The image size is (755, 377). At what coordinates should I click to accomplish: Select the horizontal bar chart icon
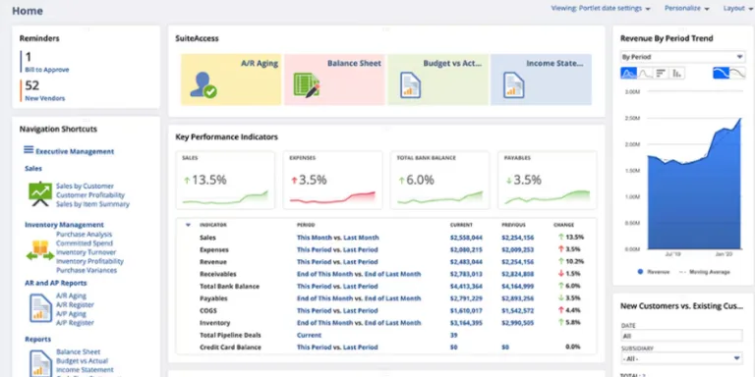pos(661,73)
